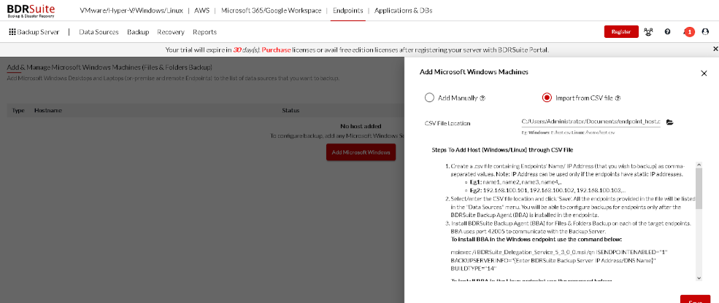Open the help question mark icon in header
Screen dimensions: 719x303
pos(668,32)
